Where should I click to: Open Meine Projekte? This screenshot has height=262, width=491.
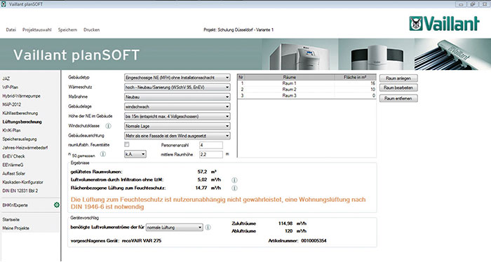pyautogui.click(x=15, y=228)
